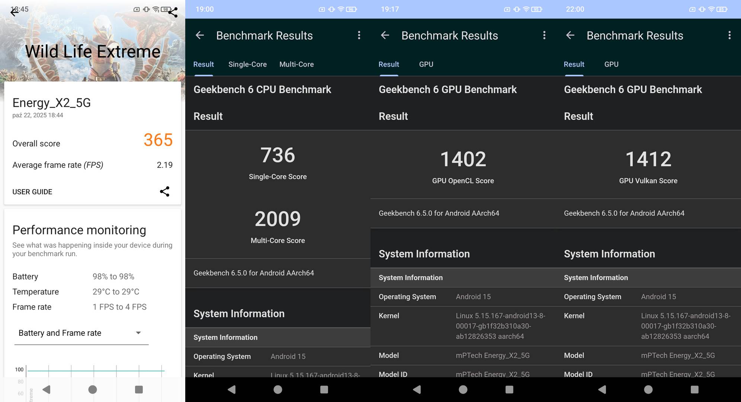Open the USER GUIDE link
Image resolution: width=741 pixels, height=402 pixels.
pos(32,192)
